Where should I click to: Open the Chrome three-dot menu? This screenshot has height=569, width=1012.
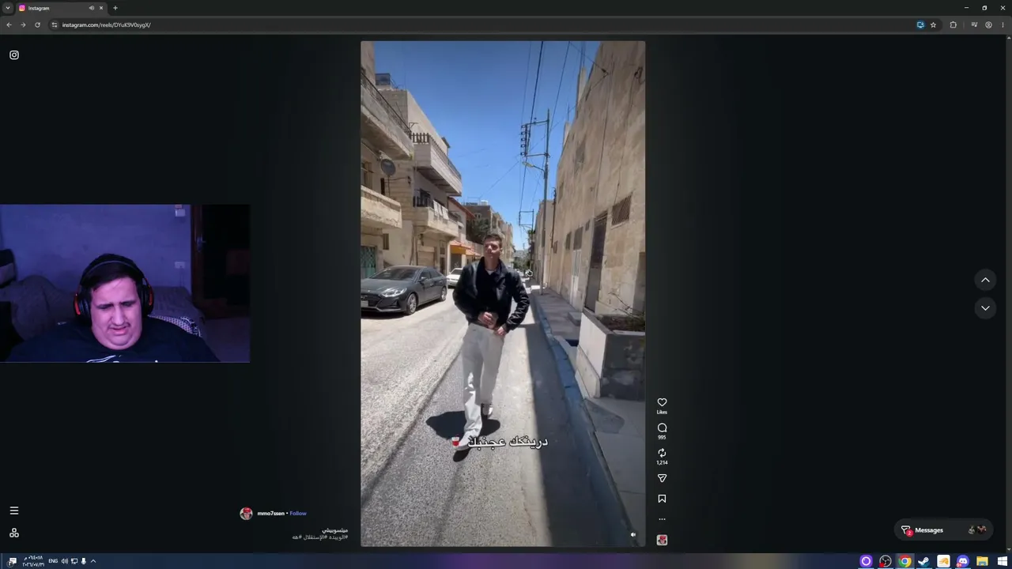tap(1003, 24)
